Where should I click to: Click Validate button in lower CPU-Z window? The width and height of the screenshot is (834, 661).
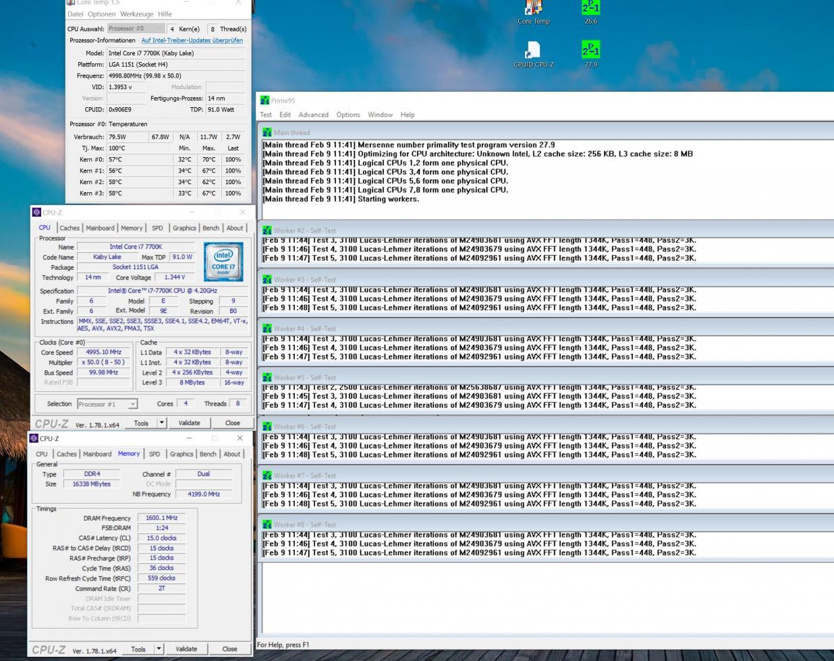[186, 649]
